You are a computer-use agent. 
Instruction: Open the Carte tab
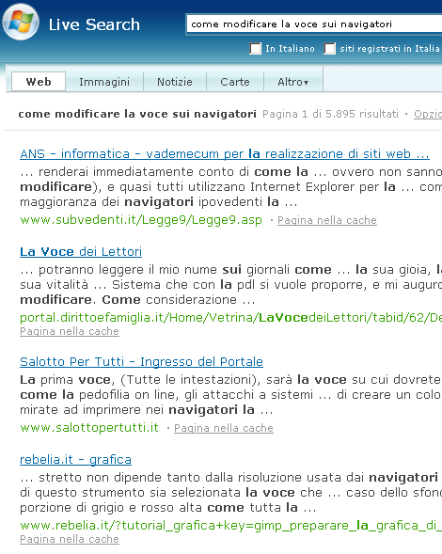pyautogui.click(x=235, y=82)
